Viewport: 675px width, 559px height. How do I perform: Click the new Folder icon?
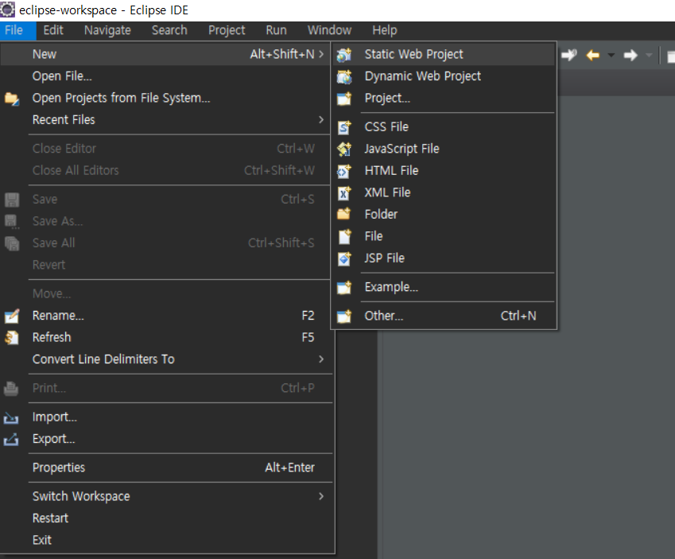click(344, 214)
